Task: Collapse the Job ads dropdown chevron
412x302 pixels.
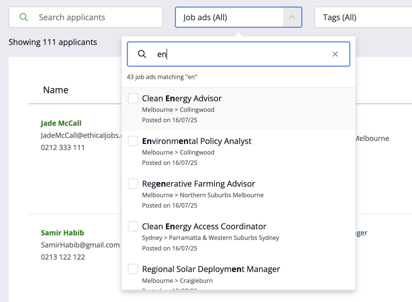Action: coord(292,17)
